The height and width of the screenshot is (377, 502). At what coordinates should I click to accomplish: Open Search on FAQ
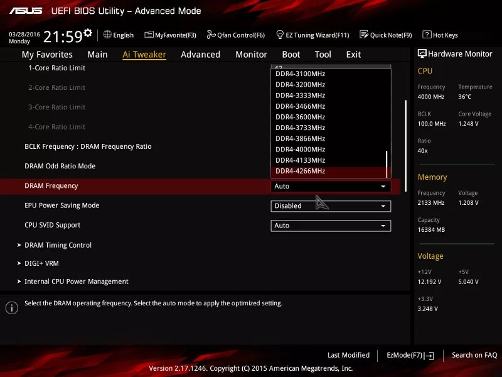474,355
